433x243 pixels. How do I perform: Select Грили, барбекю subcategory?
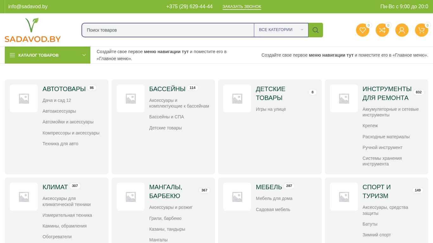tap(165, 218)
